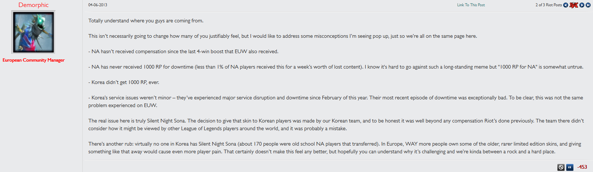Viewport: 593px width, 172px height.
Task: Go to the previous Riot post arrow
Action: click(x=566, y=5)
